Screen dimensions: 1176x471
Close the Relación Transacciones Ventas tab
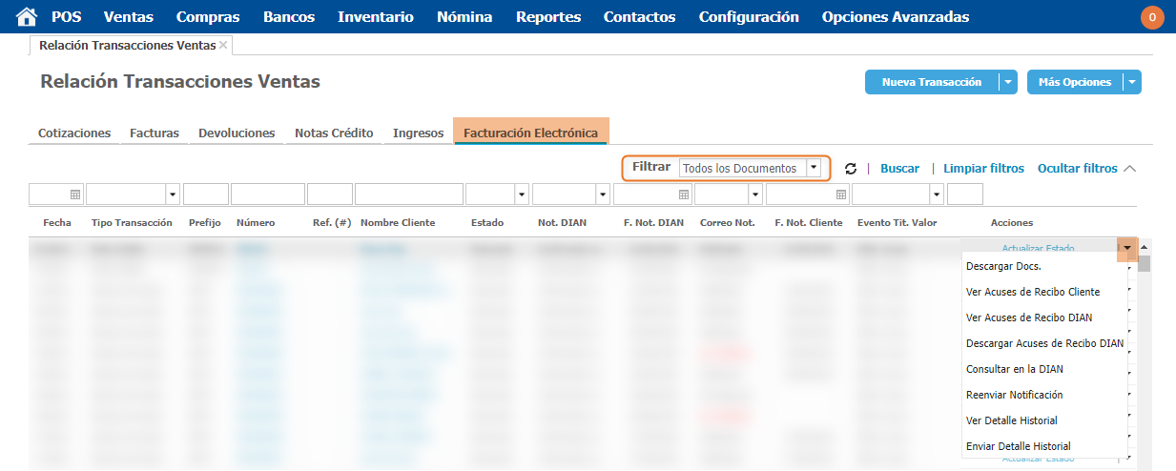[223, 45]
